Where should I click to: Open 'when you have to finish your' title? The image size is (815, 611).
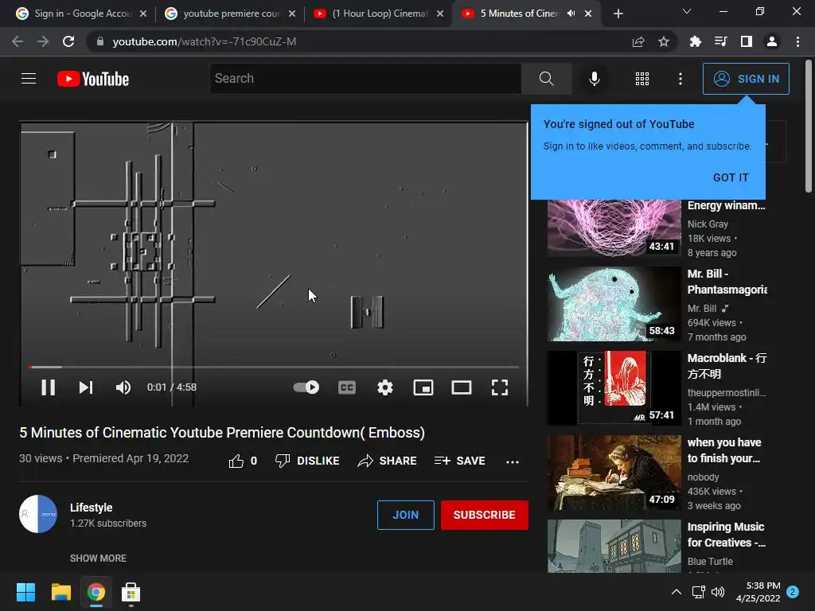coord(724,450)
